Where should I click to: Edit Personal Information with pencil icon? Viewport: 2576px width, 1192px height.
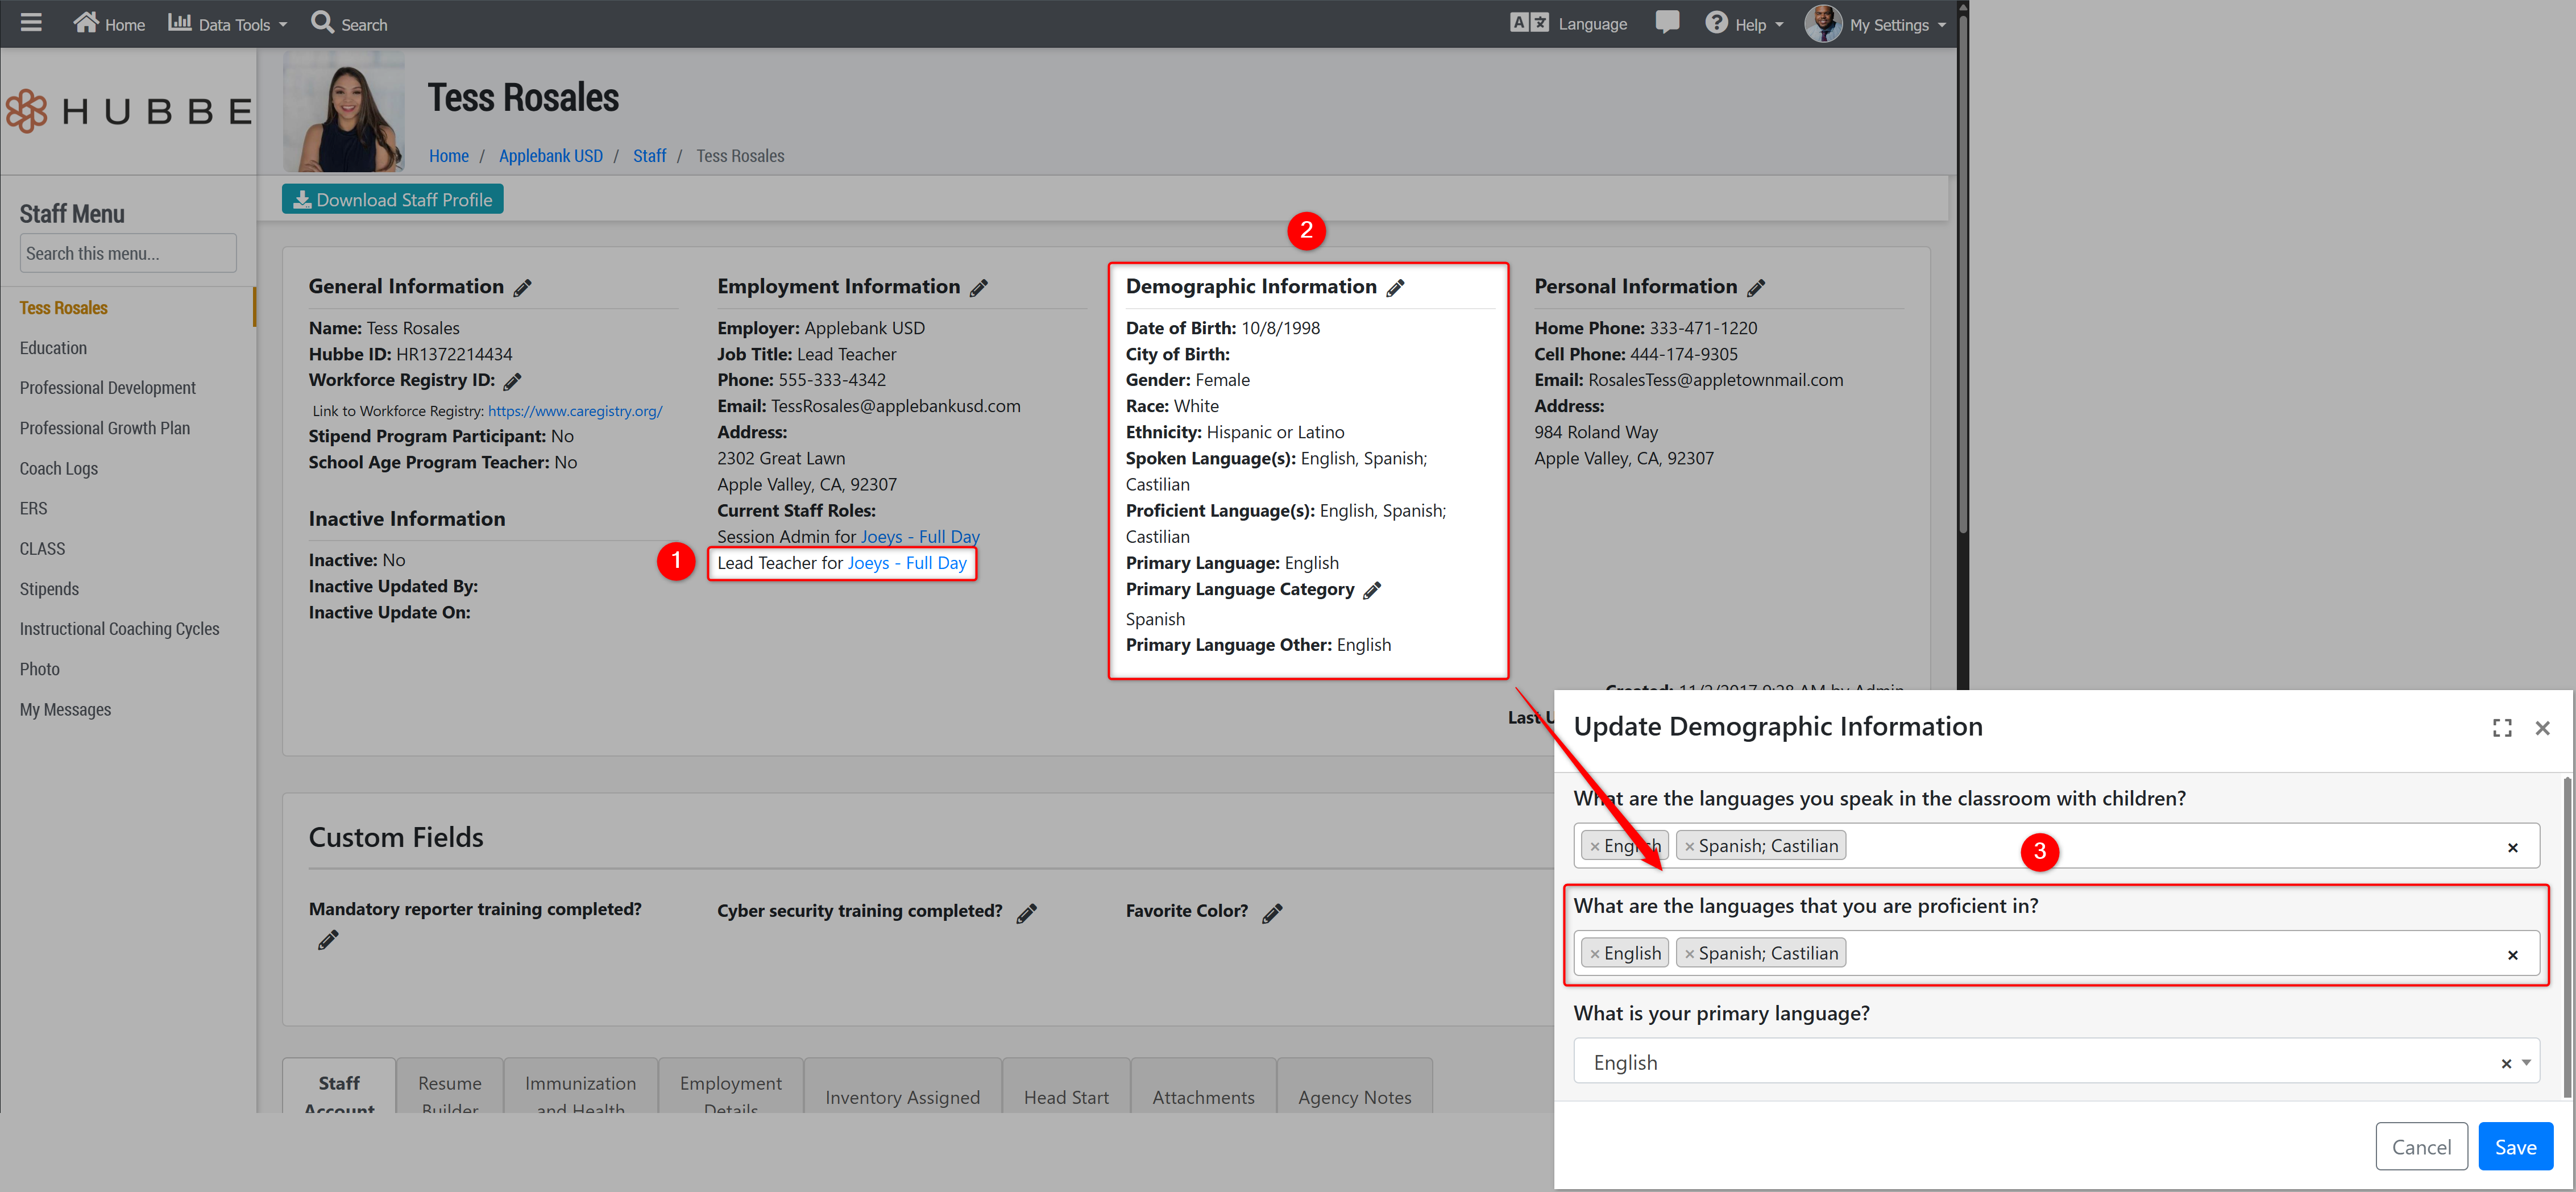coord(1756,288)
